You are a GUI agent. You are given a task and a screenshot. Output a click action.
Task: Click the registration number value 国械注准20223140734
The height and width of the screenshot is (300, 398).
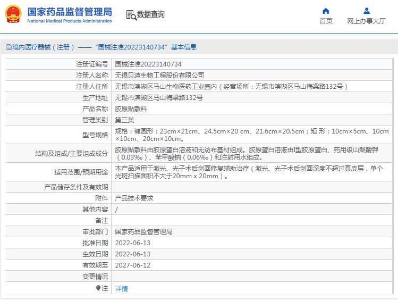click(x=148, y=64)
